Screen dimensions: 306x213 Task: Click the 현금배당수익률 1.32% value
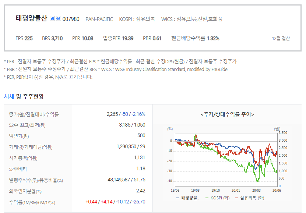[x=195, y=38]
